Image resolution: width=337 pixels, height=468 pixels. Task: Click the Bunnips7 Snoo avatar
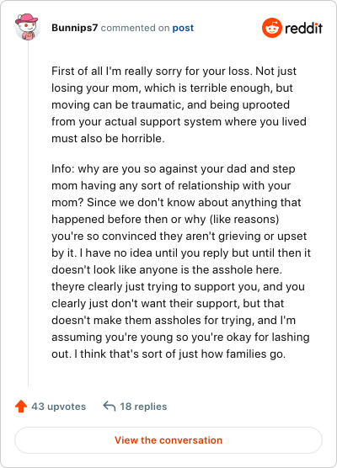click(27, 27)
